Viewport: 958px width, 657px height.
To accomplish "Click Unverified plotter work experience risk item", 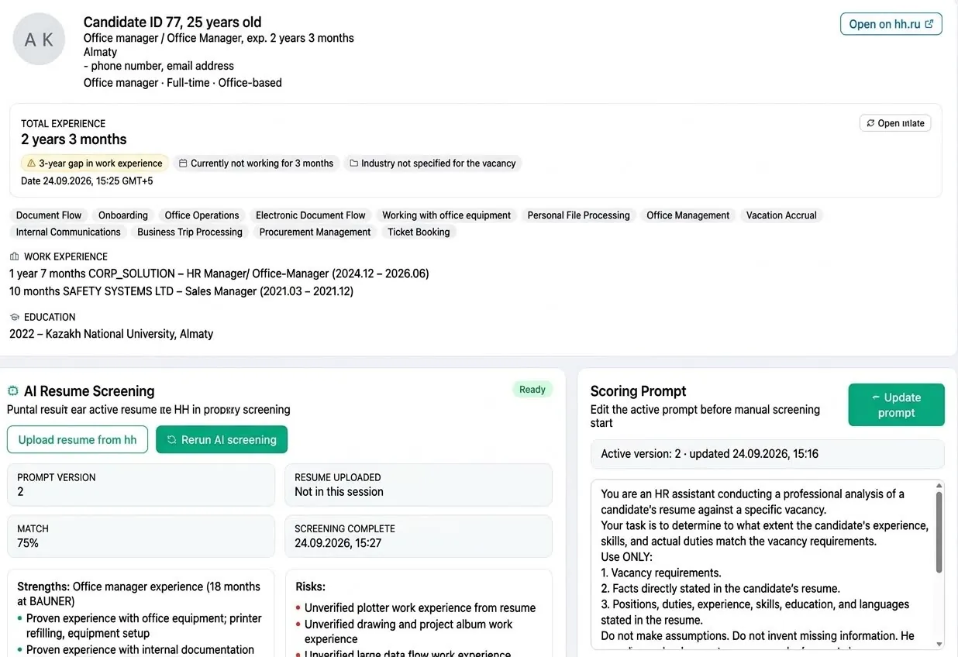I will pos(420,608).
